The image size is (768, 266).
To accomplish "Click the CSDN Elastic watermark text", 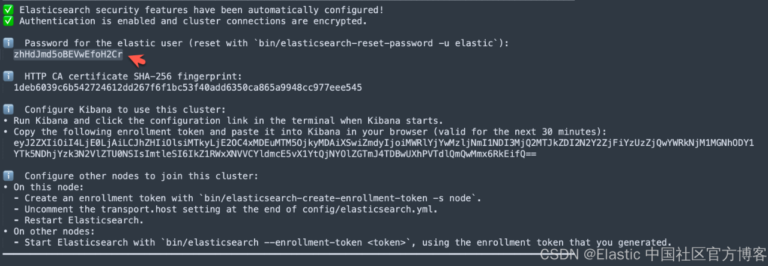I will [x=653, y=254].
